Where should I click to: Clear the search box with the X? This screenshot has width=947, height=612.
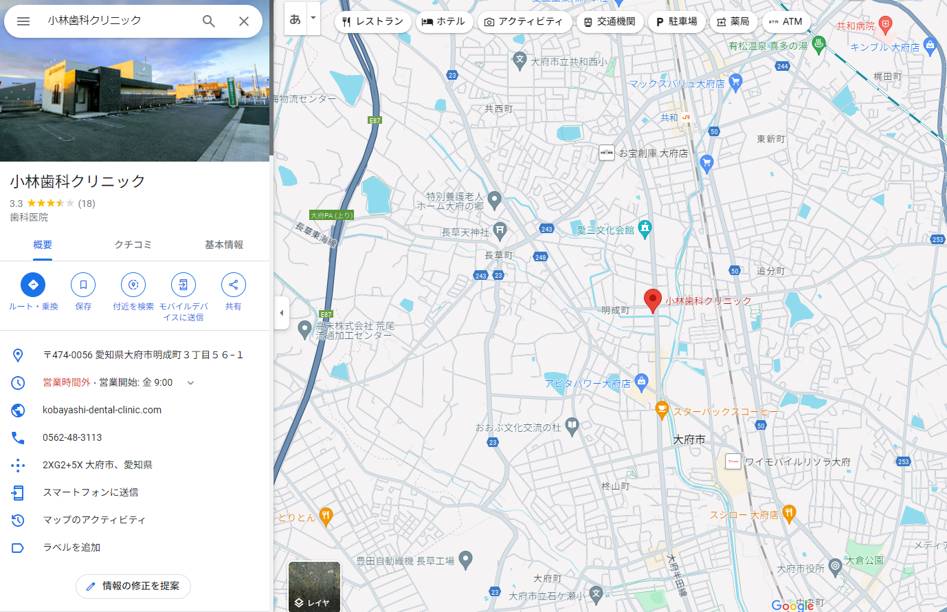(x=244, y=21)
